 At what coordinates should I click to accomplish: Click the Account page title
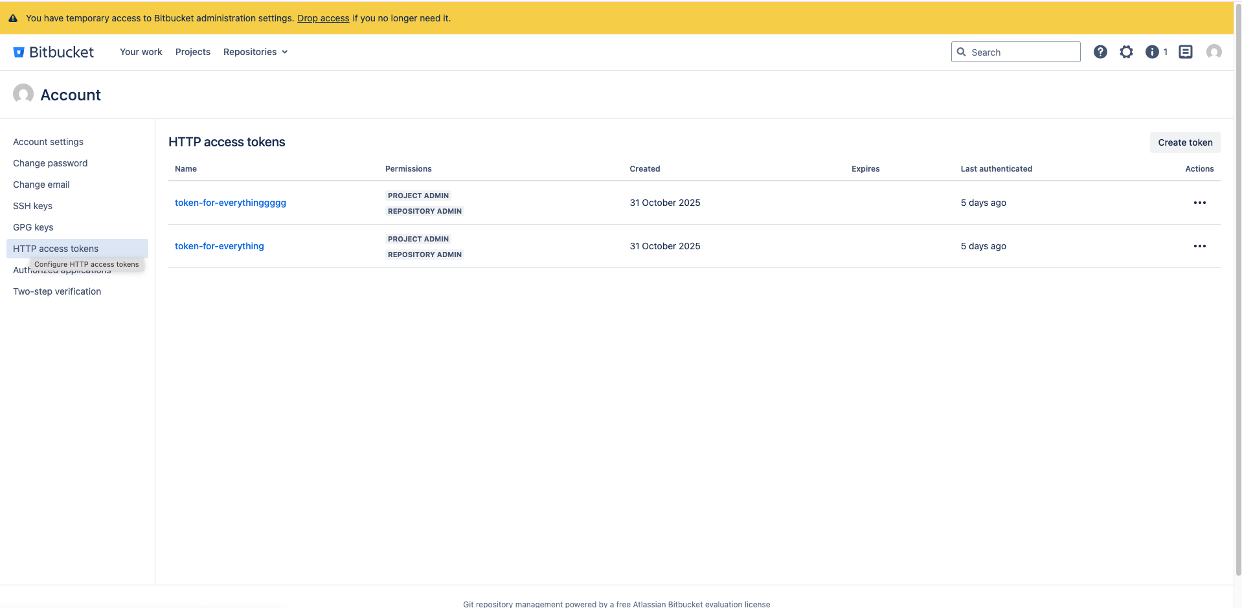click(x=71, y=95)
